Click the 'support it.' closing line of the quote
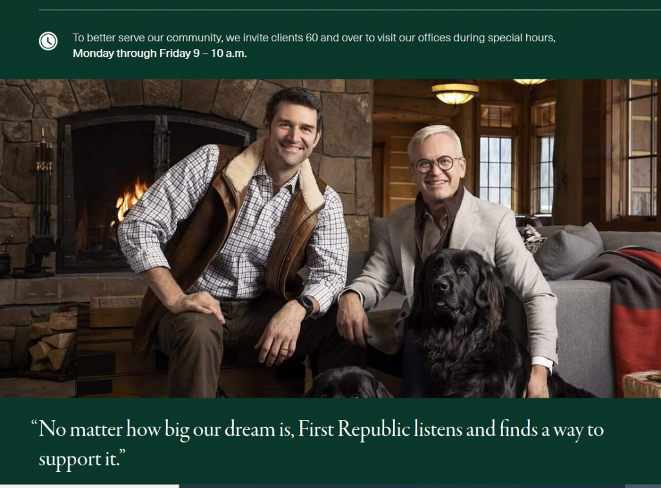661x488 pixels. click(x=82, y=458)
